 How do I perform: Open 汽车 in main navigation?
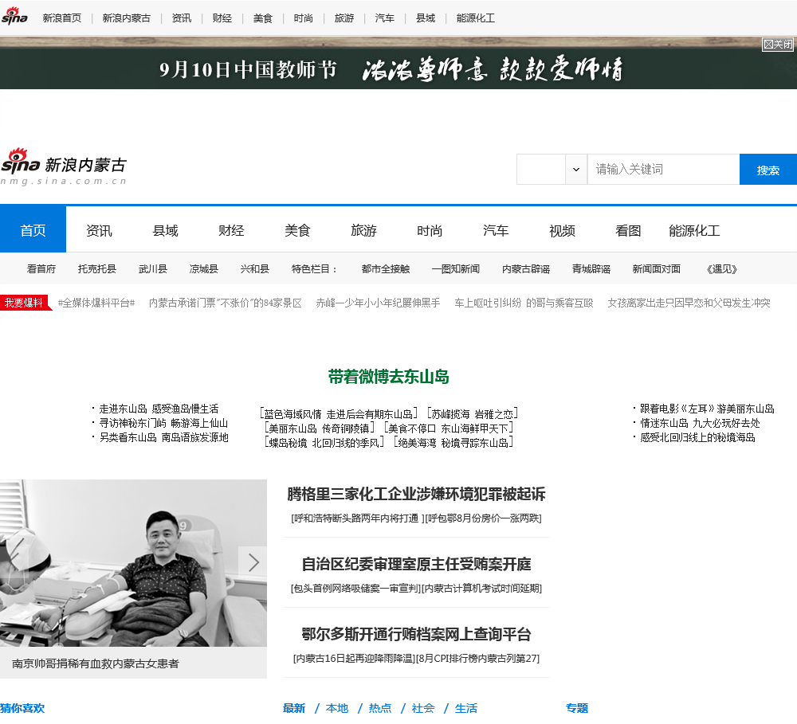click(496, 231)
